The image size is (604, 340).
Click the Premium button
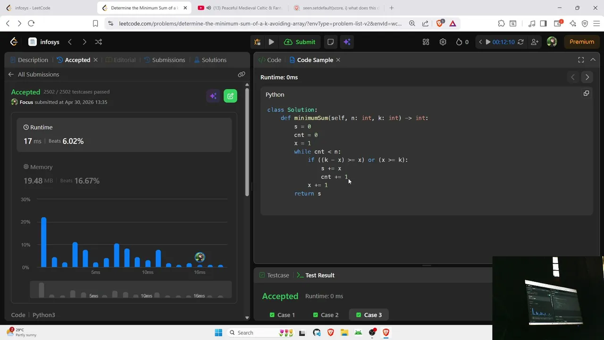[581, 42]
